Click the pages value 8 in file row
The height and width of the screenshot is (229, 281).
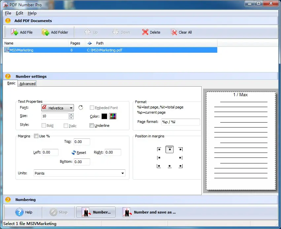[72, 50]
